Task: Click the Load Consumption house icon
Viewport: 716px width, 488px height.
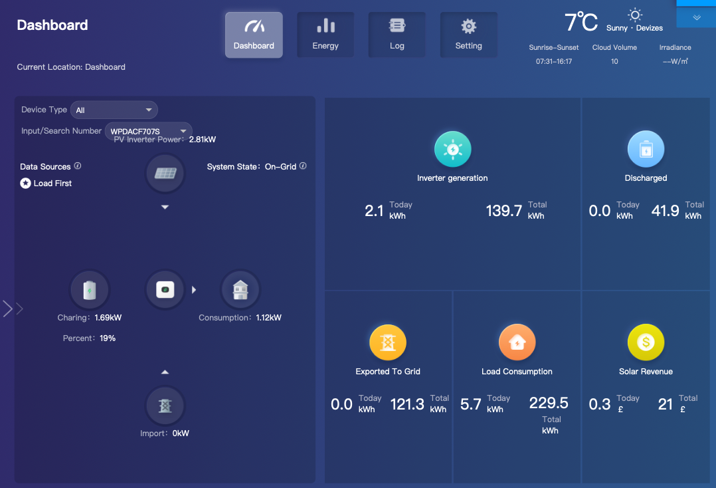Action: click(x=517, y=342)
